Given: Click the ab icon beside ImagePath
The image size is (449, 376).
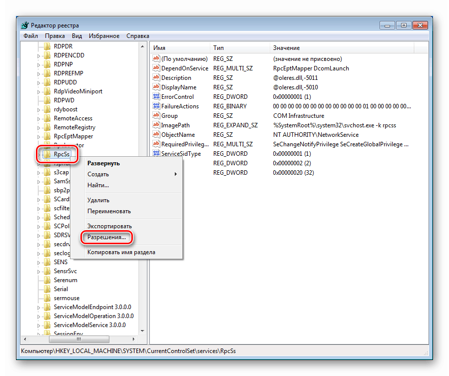Looking at the screenshot, I should [156, 125].
